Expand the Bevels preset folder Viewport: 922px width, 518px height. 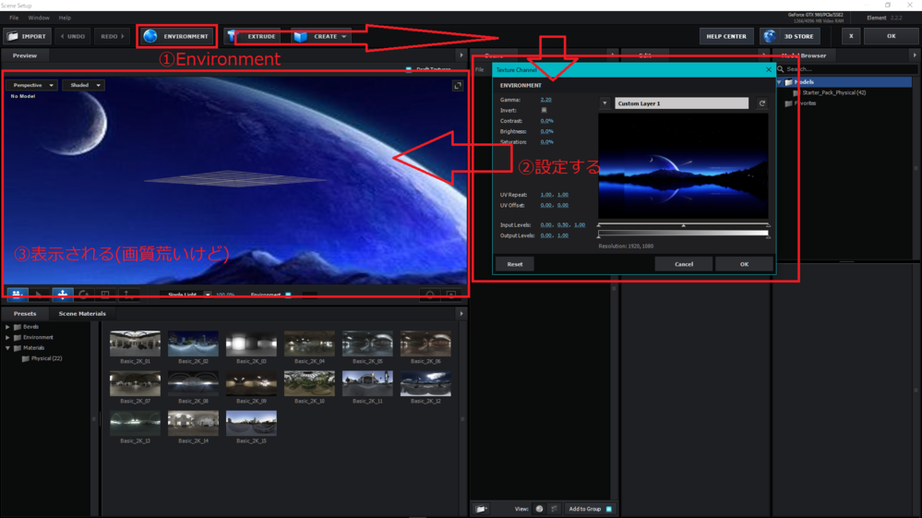click(8, 327)
